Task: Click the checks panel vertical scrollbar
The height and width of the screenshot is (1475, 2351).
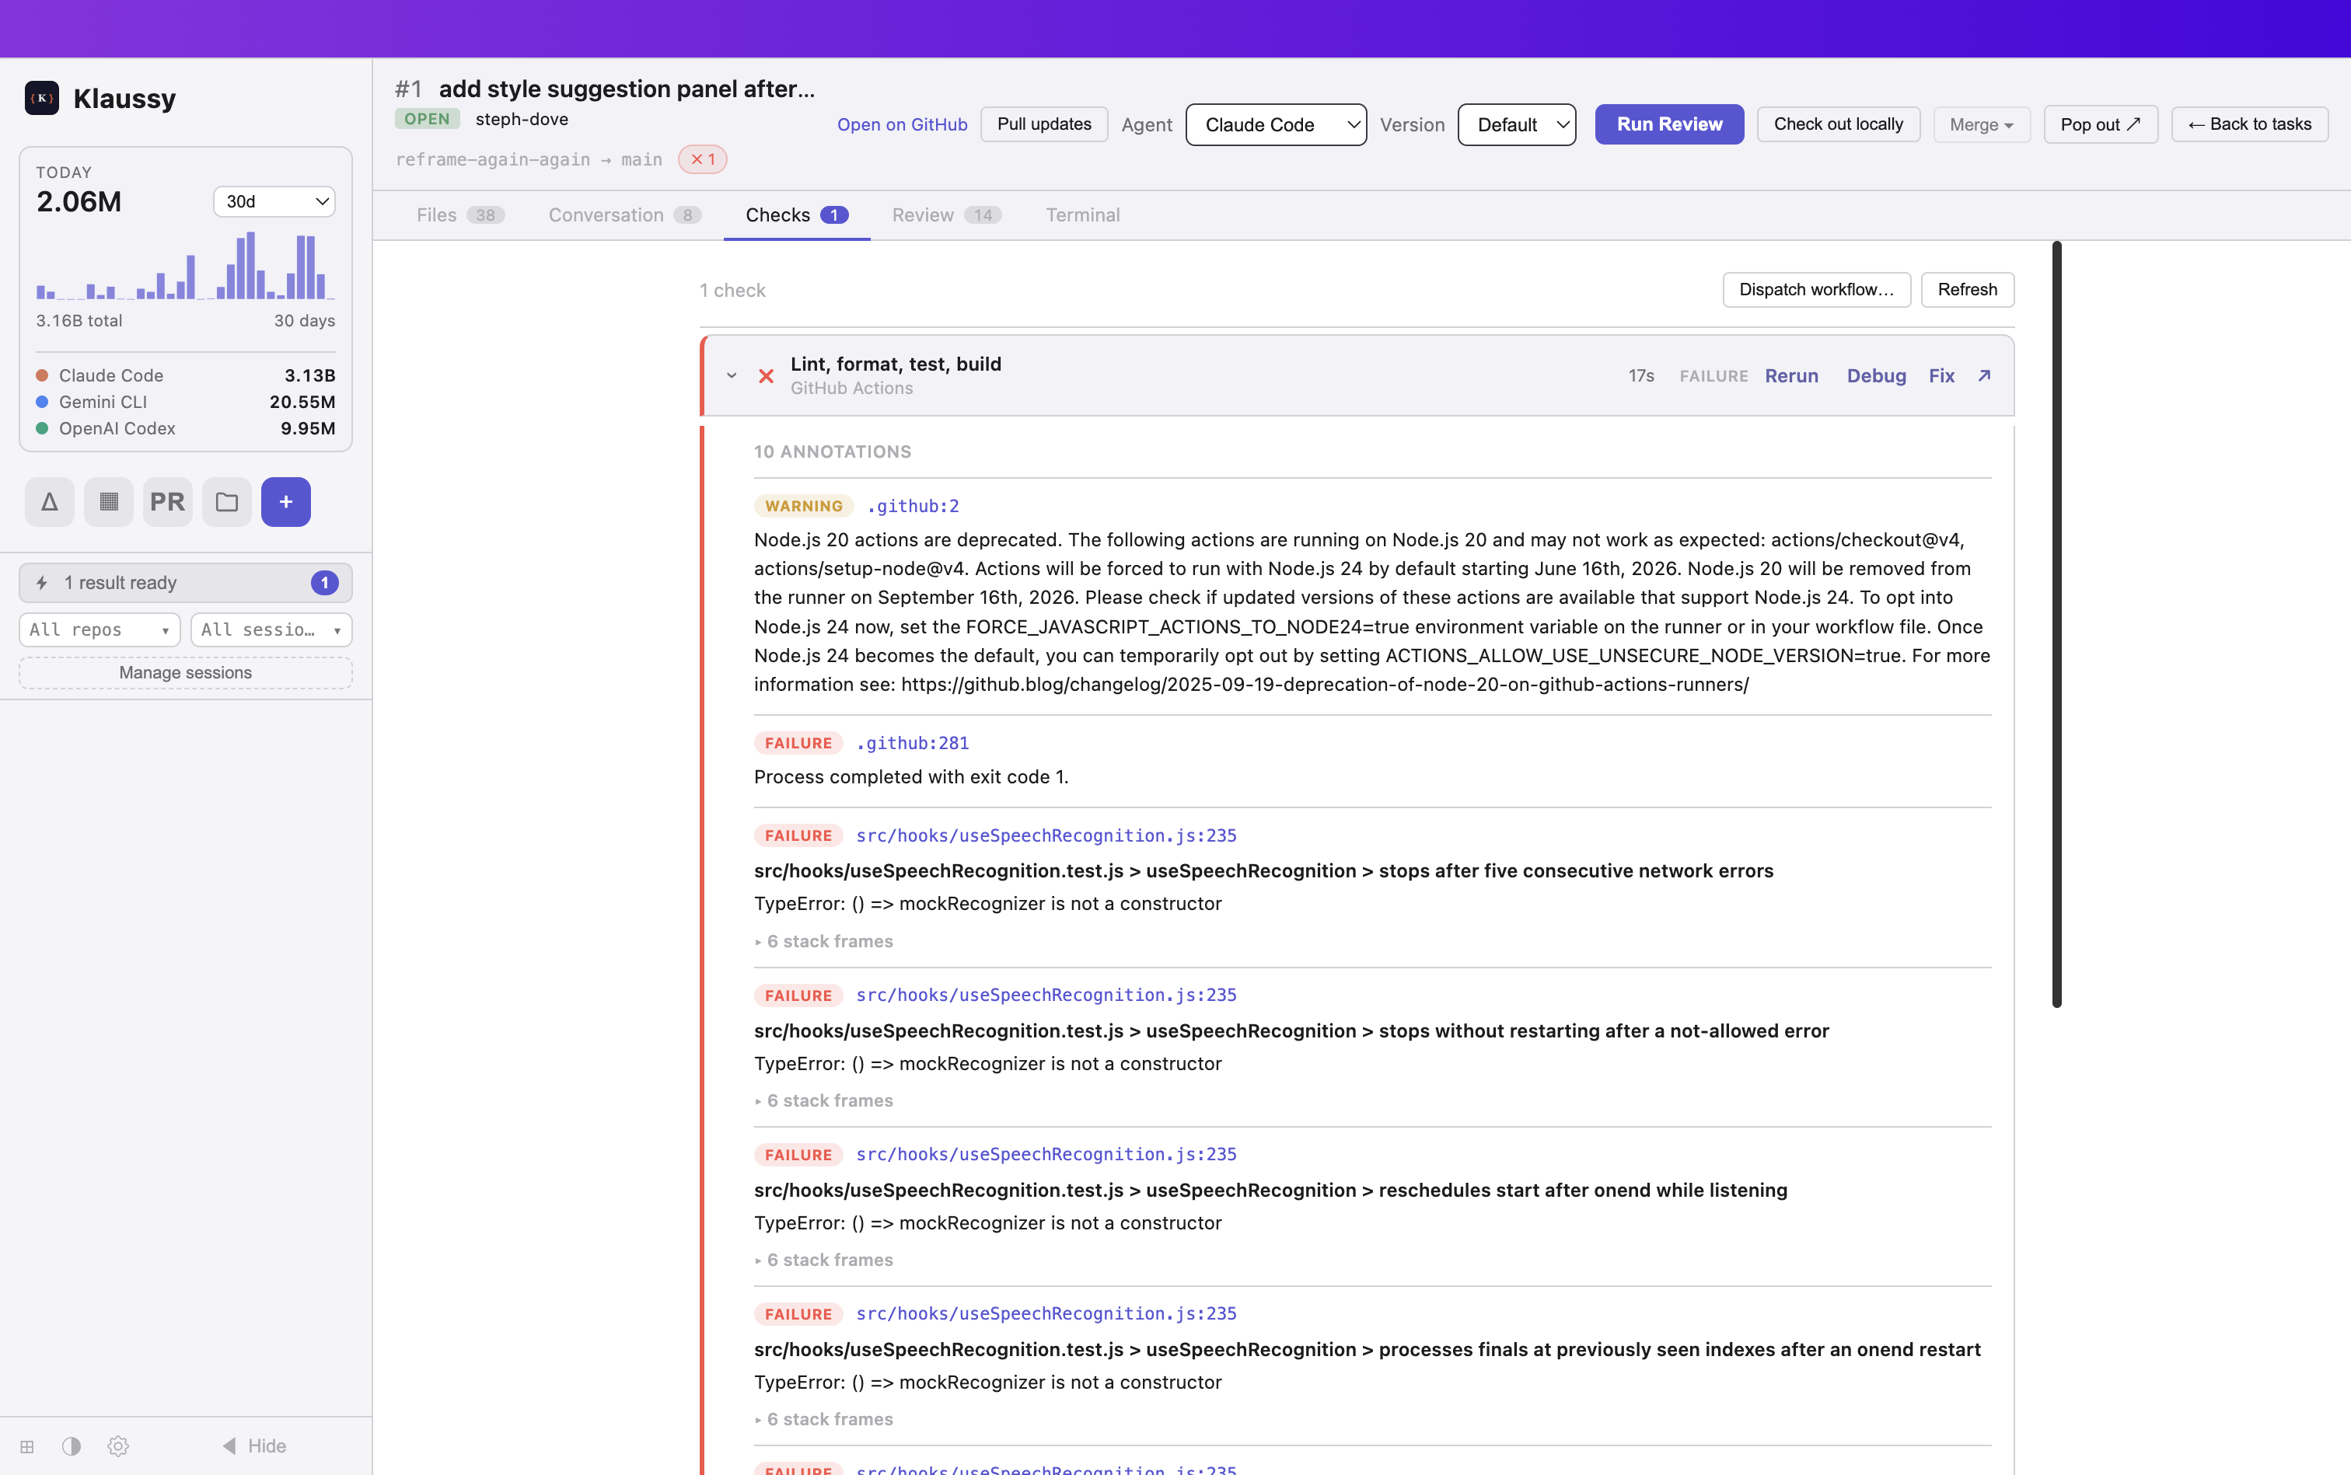Action: [x=2056, y=624]
